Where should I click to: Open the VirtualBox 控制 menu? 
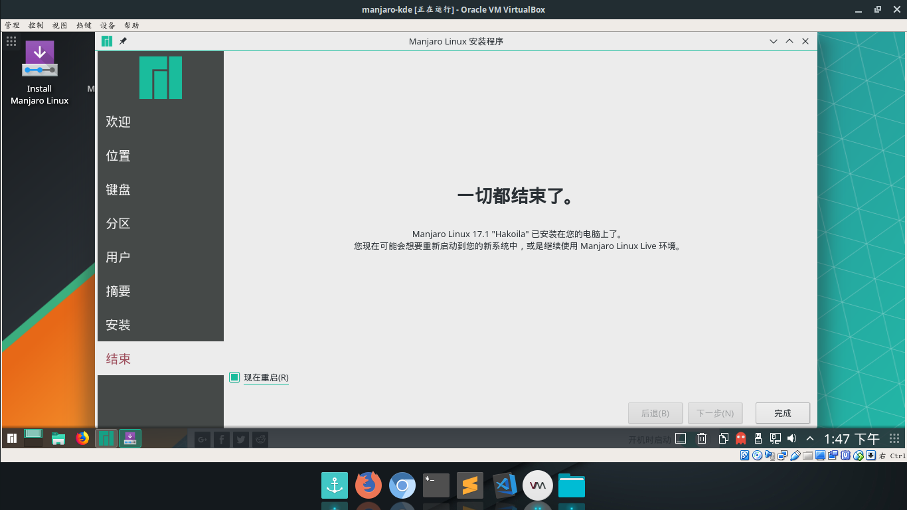[36, 25]
